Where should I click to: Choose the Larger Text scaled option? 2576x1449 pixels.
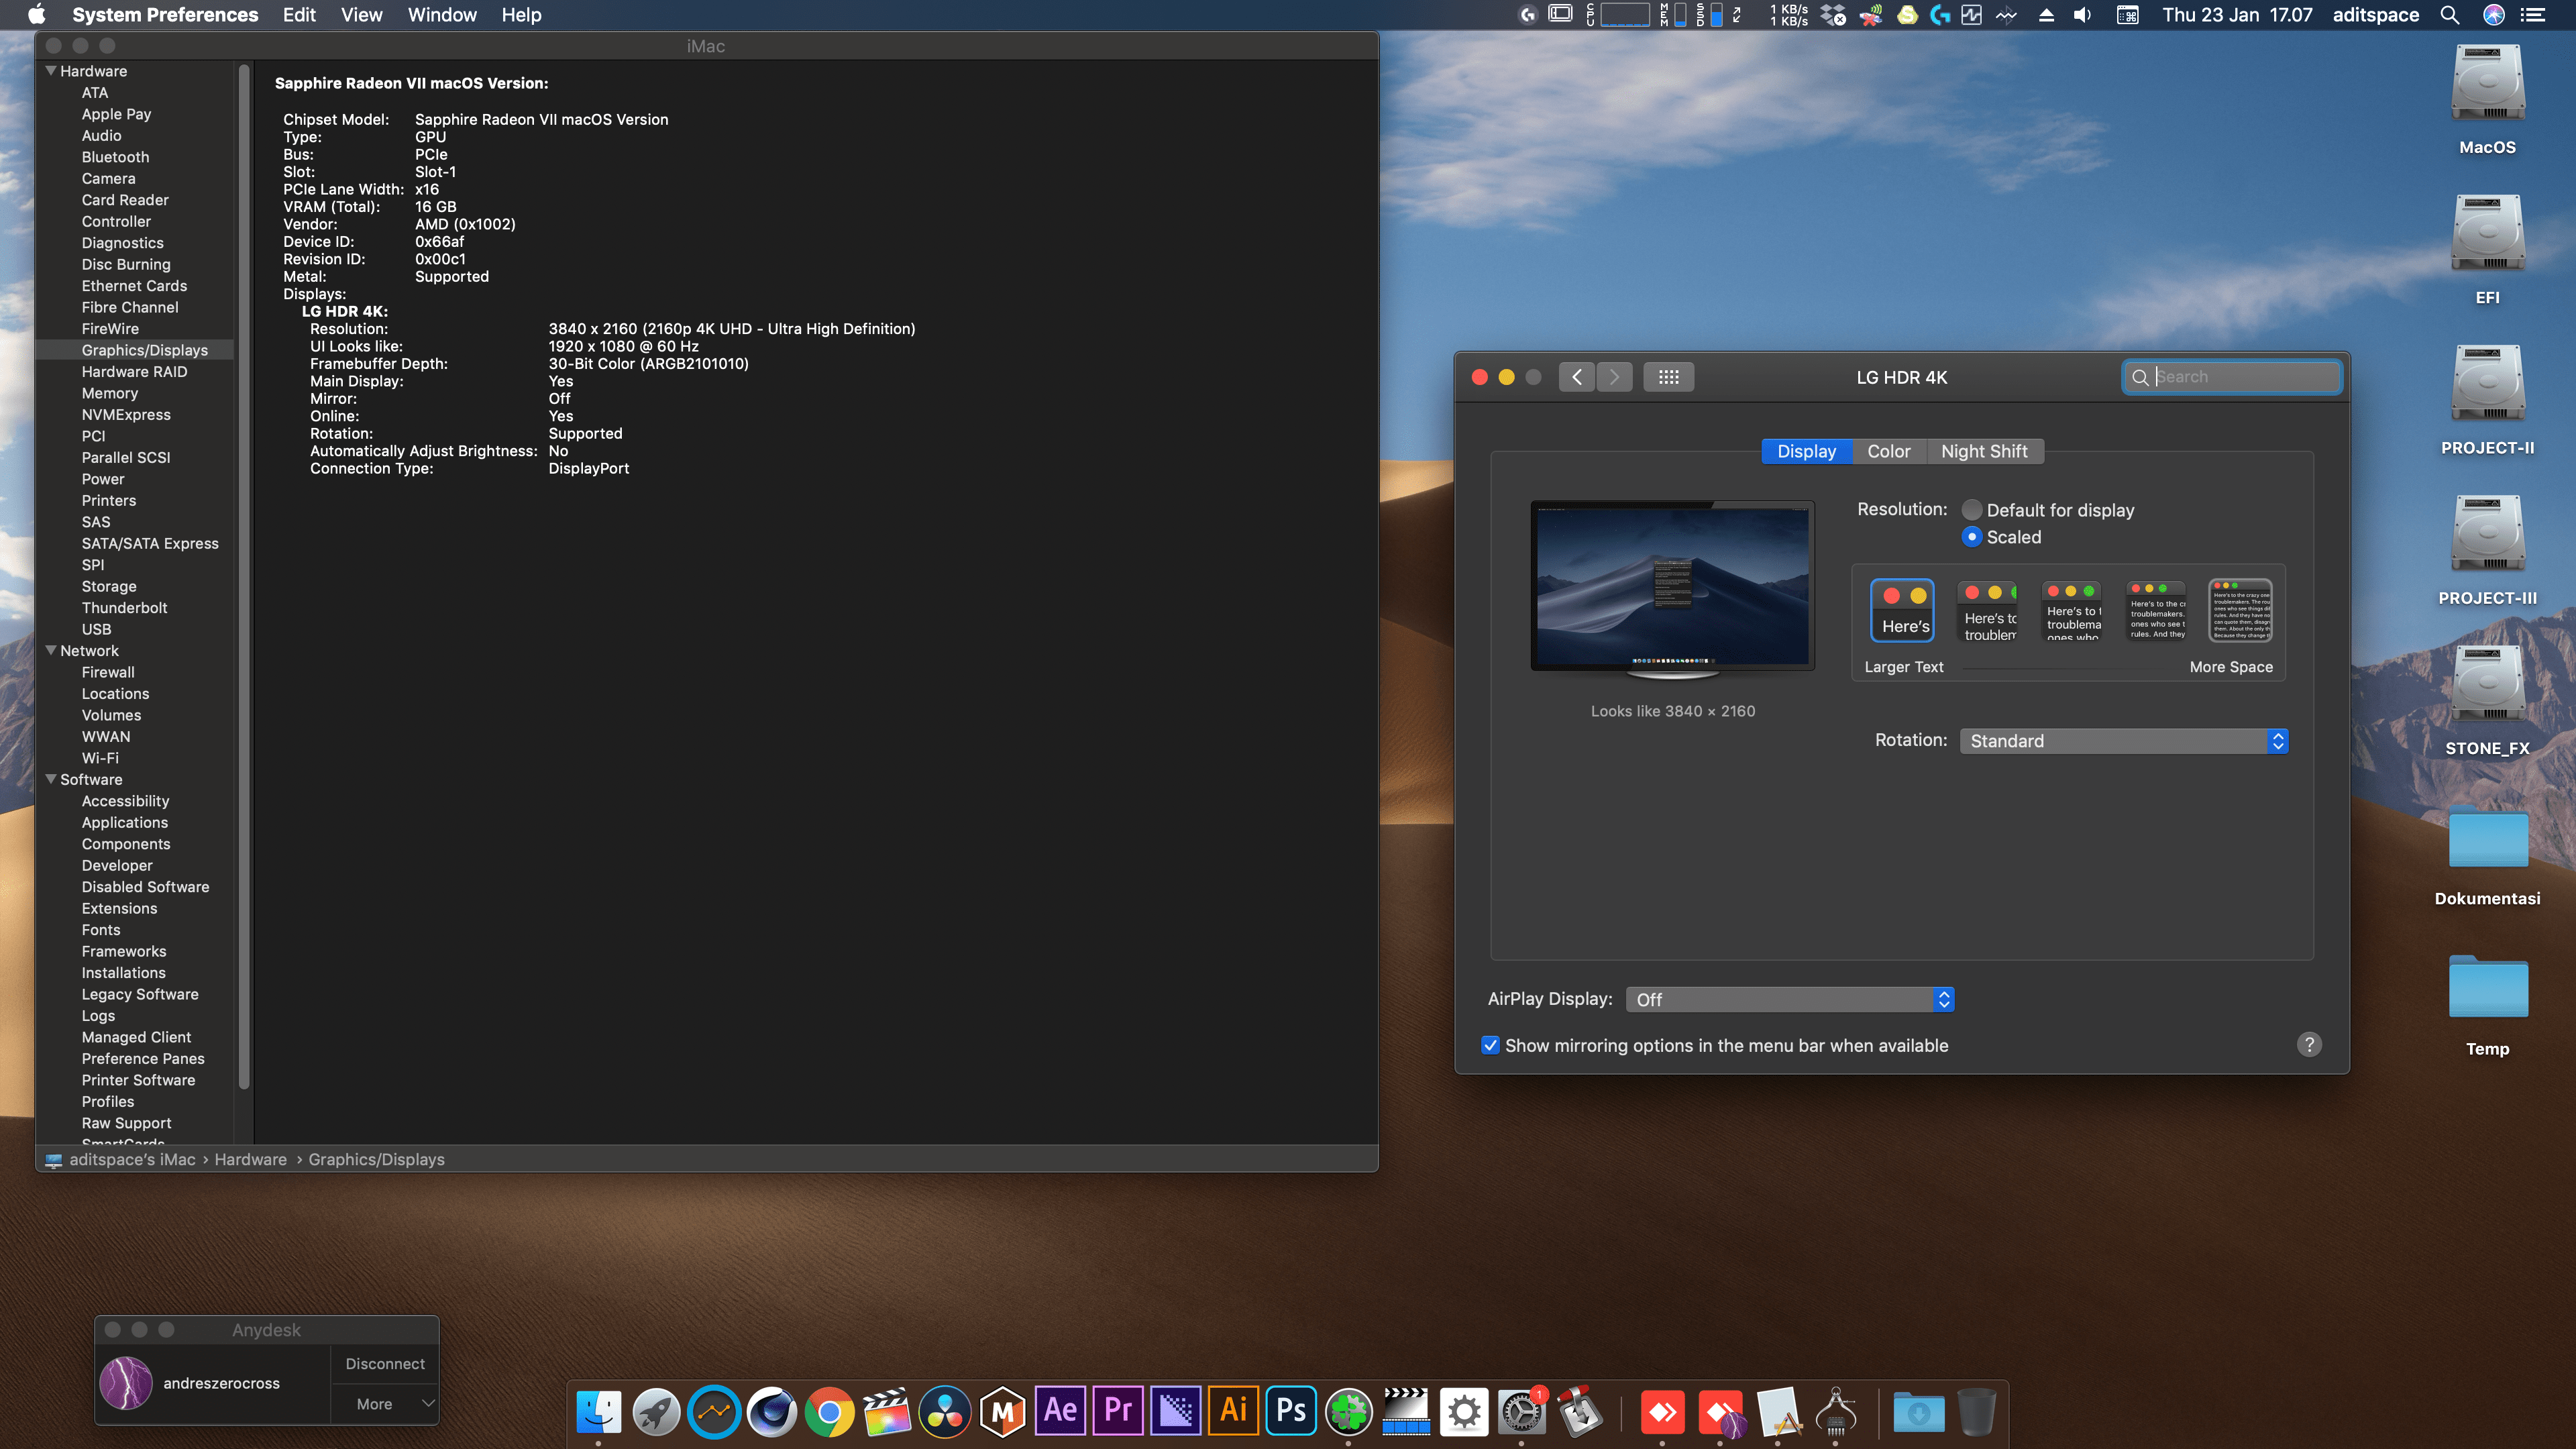point(1902,610)
